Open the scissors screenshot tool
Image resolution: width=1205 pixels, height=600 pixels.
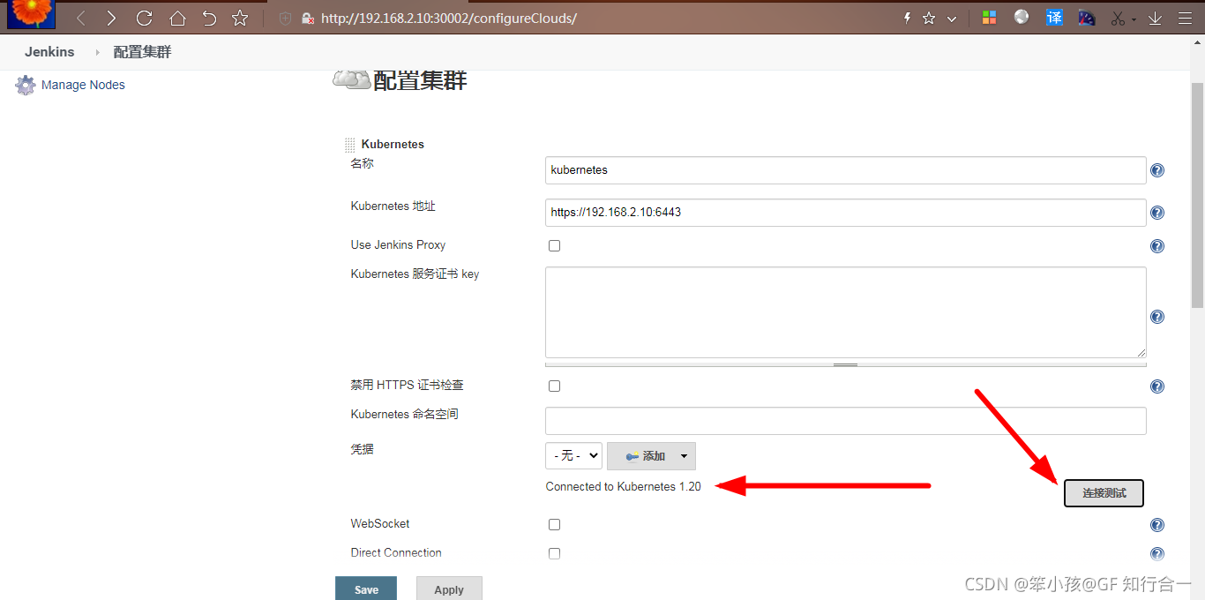[1119, 18]
